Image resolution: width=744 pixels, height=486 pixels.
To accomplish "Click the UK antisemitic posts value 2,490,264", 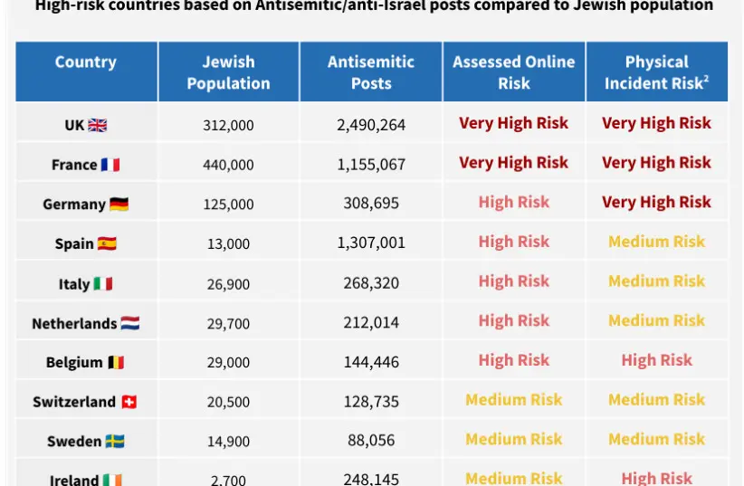I will click(371, 125).
